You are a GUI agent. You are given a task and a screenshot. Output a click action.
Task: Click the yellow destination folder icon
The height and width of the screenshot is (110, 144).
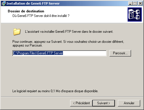[x=17, y=32]
